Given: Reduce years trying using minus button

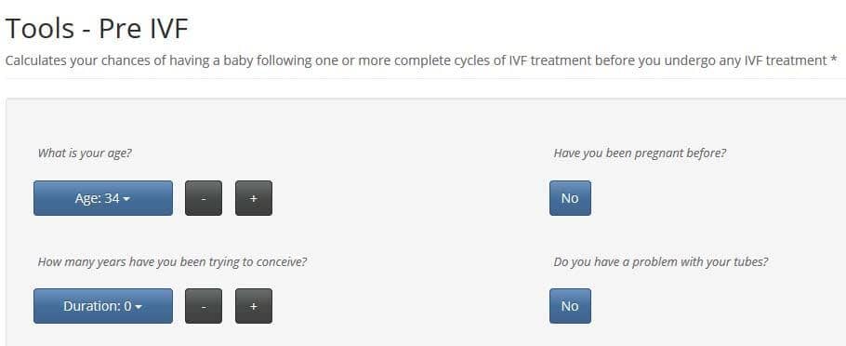Looking at the screenshot, I should pos(204,306).
